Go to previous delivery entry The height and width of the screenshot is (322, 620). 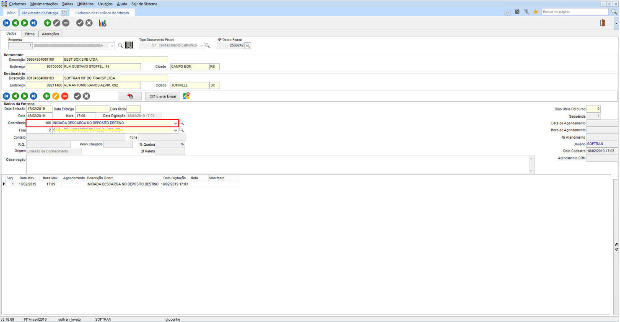[16, 96]
